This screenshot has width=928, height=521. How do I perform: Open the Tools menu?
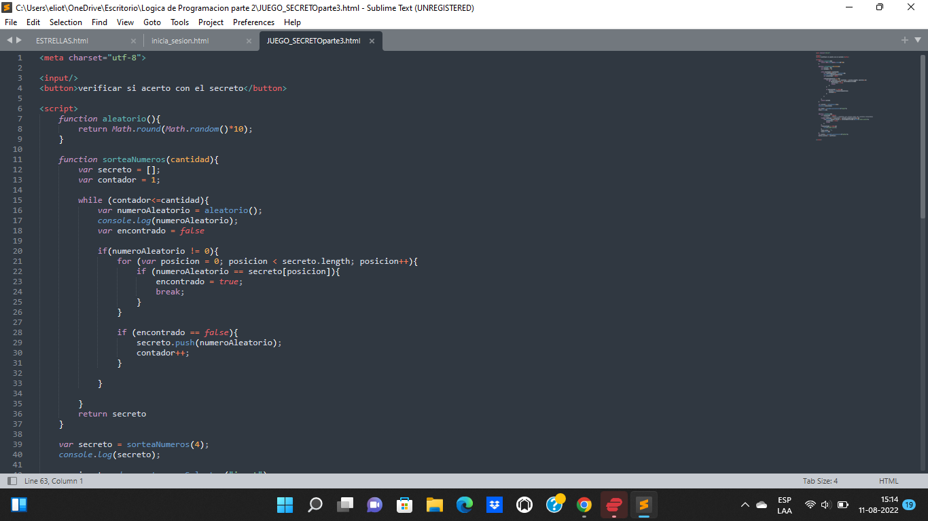(x=179, y=22)
